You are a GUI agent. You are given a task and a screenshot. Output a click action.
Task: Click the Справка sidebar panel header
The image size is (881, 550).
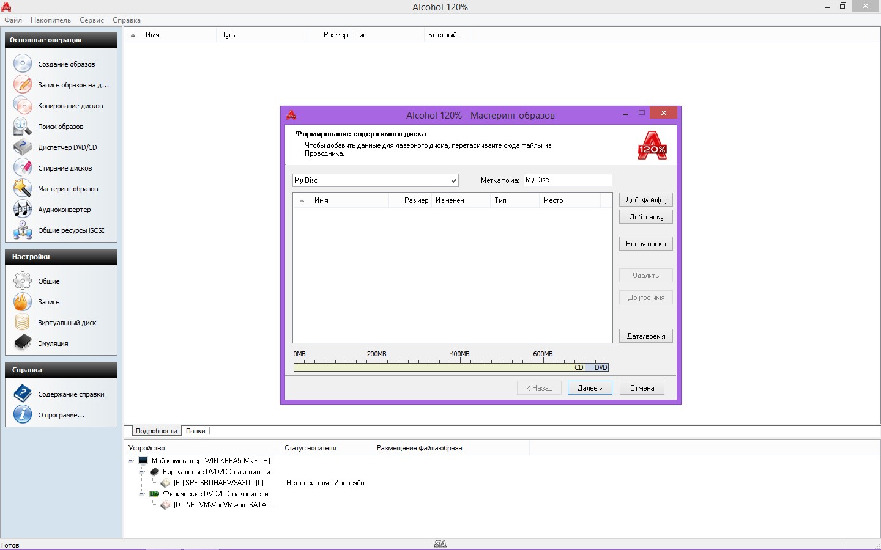(61, 370)
